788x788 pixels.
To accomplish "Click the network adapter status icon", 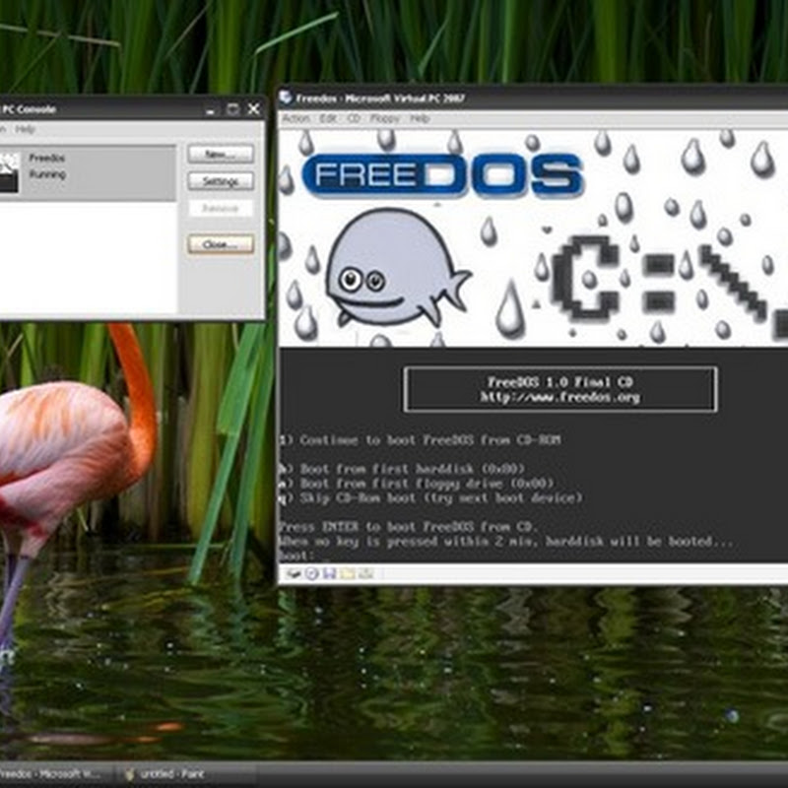I will pyautogui.click(x=365, y=573).
